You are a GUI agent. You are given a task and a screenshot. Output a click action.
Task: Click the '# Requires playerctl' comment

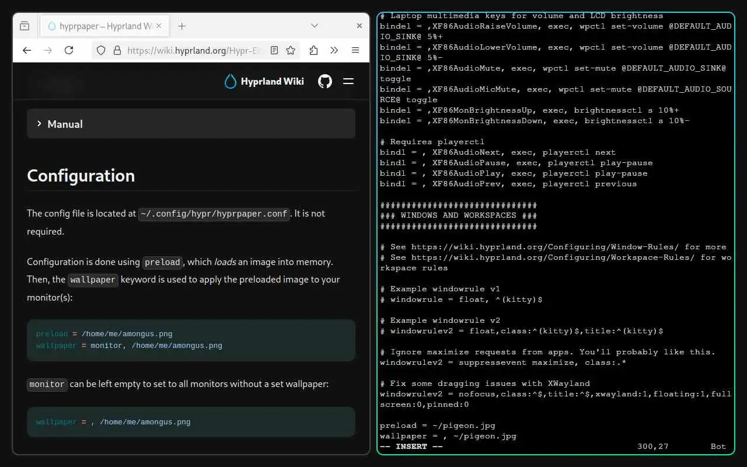432,142
